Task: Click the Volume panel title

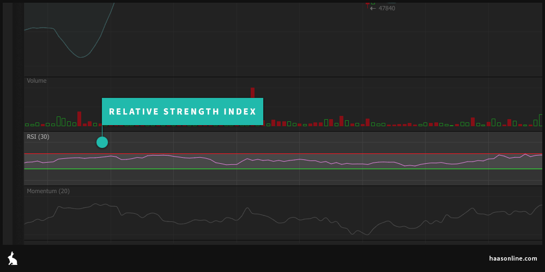Action: point(37,81)
